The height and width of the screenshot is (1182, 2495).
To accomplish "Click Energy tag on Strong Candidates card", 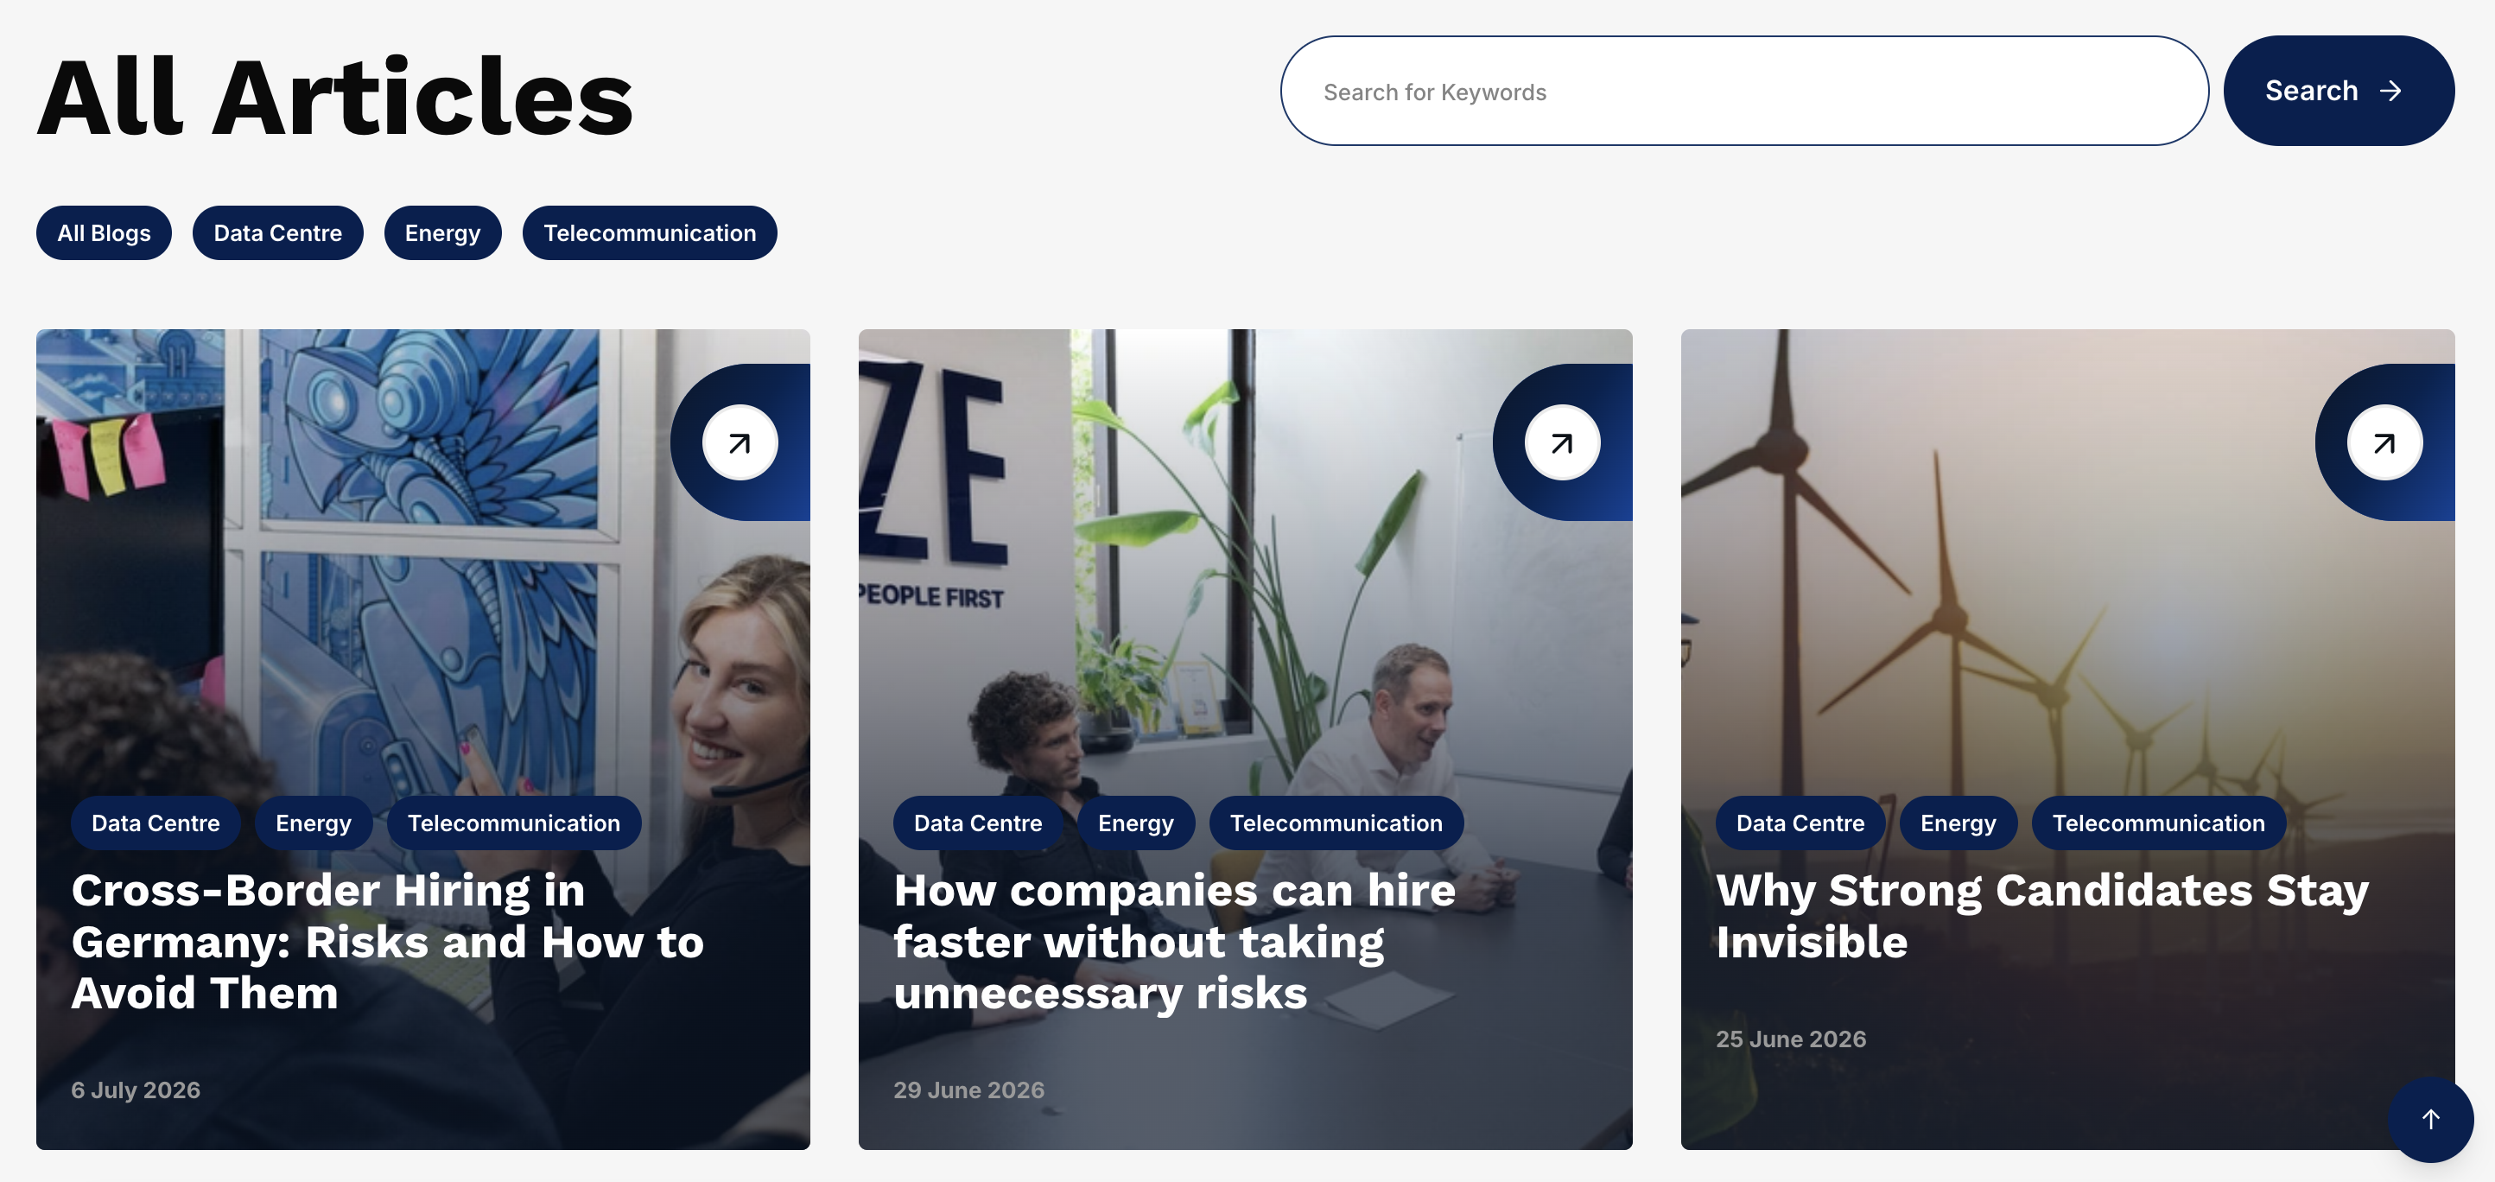I will 1959,823.
